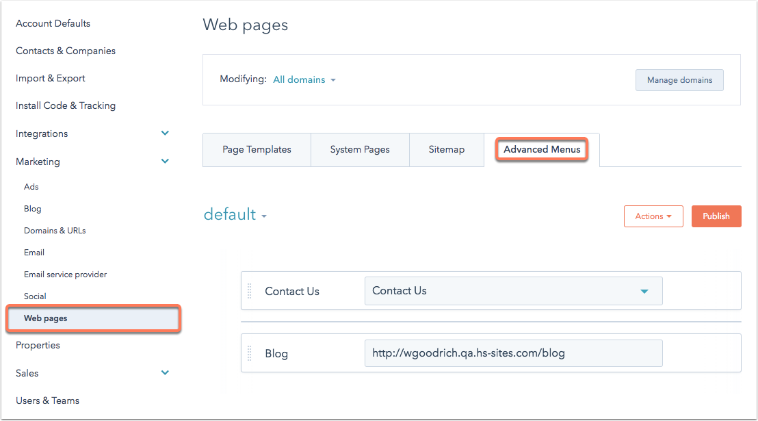Screen dimensions: 758x421
Task: Open Install Code & Tracking settings
Action: click(66, 105)
